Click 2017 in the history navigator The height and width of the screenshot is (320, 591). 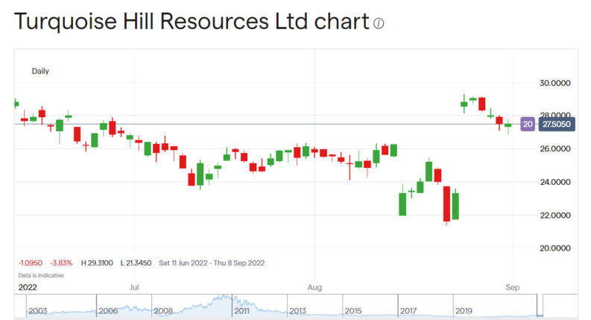[x=408, y=311]
